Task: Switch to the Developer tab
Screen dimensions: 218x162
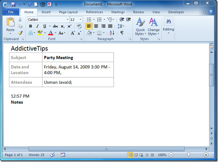Action: [x=176, y=12]
